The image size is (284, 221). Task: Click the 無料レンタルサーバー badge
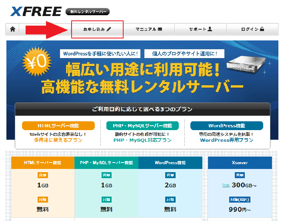coord(88,12)
